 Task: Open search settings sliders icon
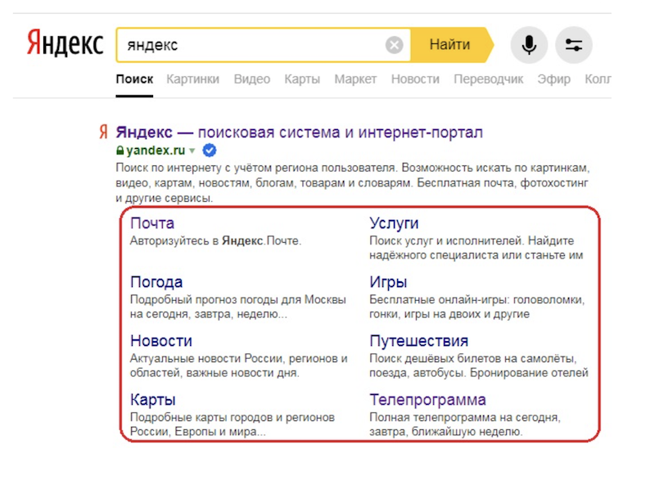574,45
